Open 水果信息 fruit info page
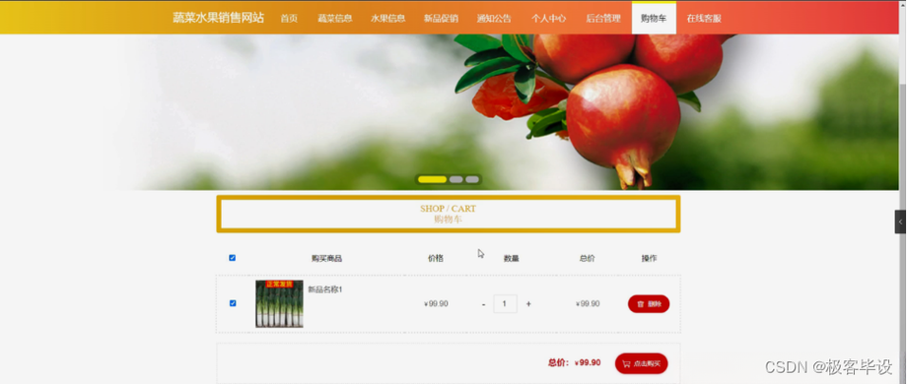This screenshot has width=907, height=384. click(388, 19)
